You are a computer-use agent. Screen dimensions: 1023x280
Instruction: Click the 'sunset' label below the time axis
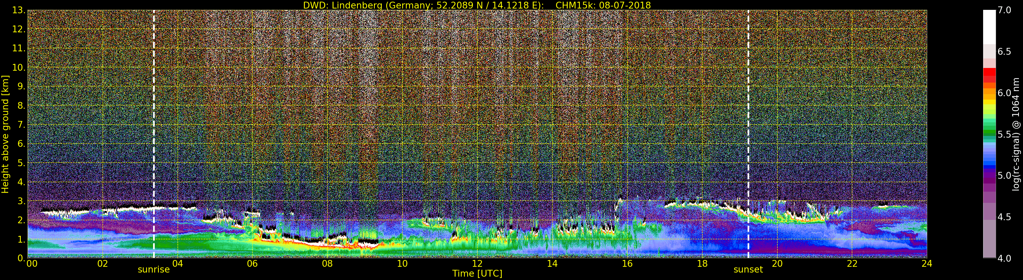(x=748, y=270)
